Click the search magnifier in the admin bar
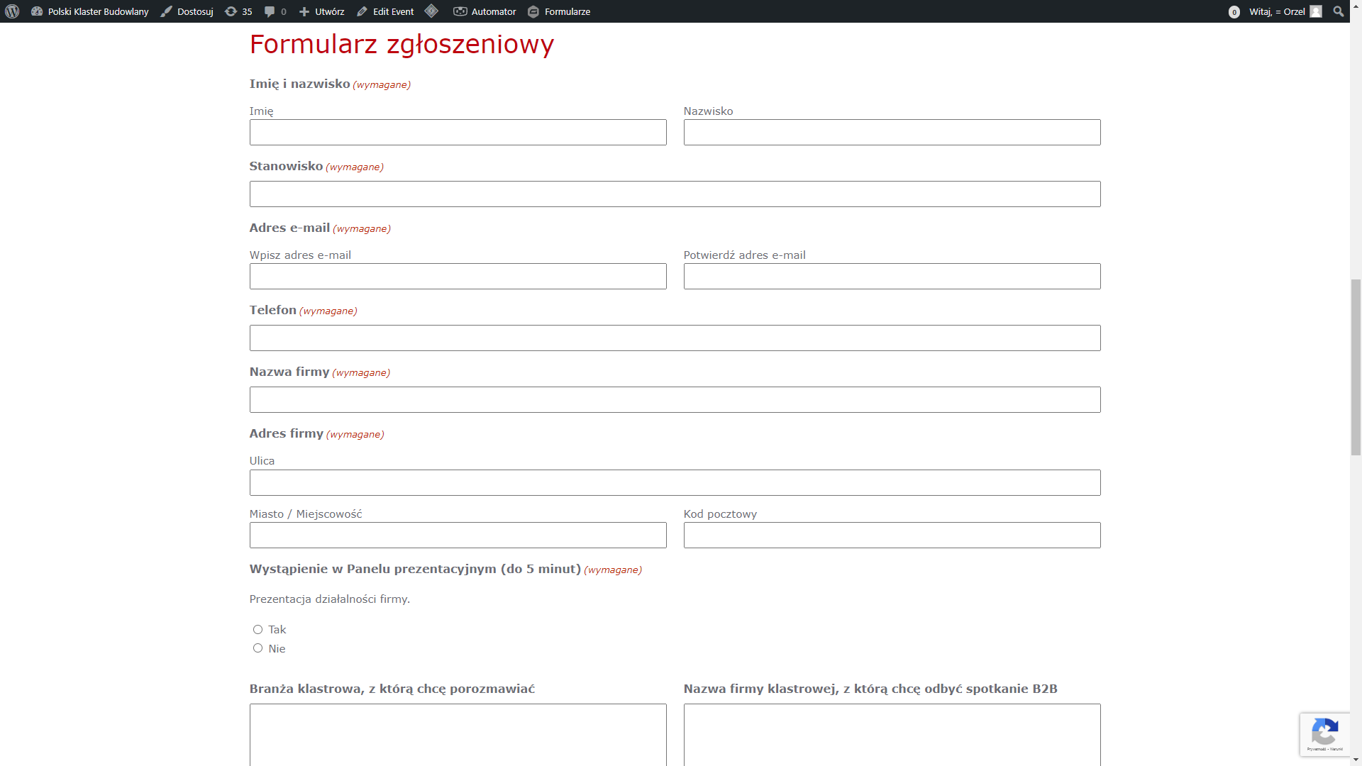1362x766 pixels. 1338,11
